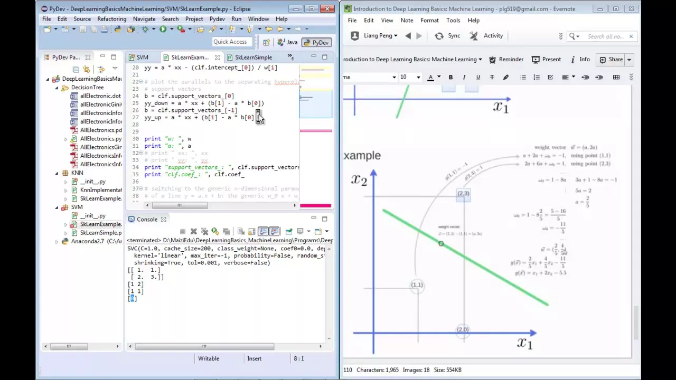Collapse KNN package tree node
The width and height of the screenshot is (676, 380).
coord(57,173)
